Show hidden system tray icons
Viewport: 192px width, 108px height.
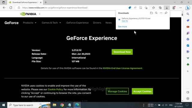(x=155, y=105)
